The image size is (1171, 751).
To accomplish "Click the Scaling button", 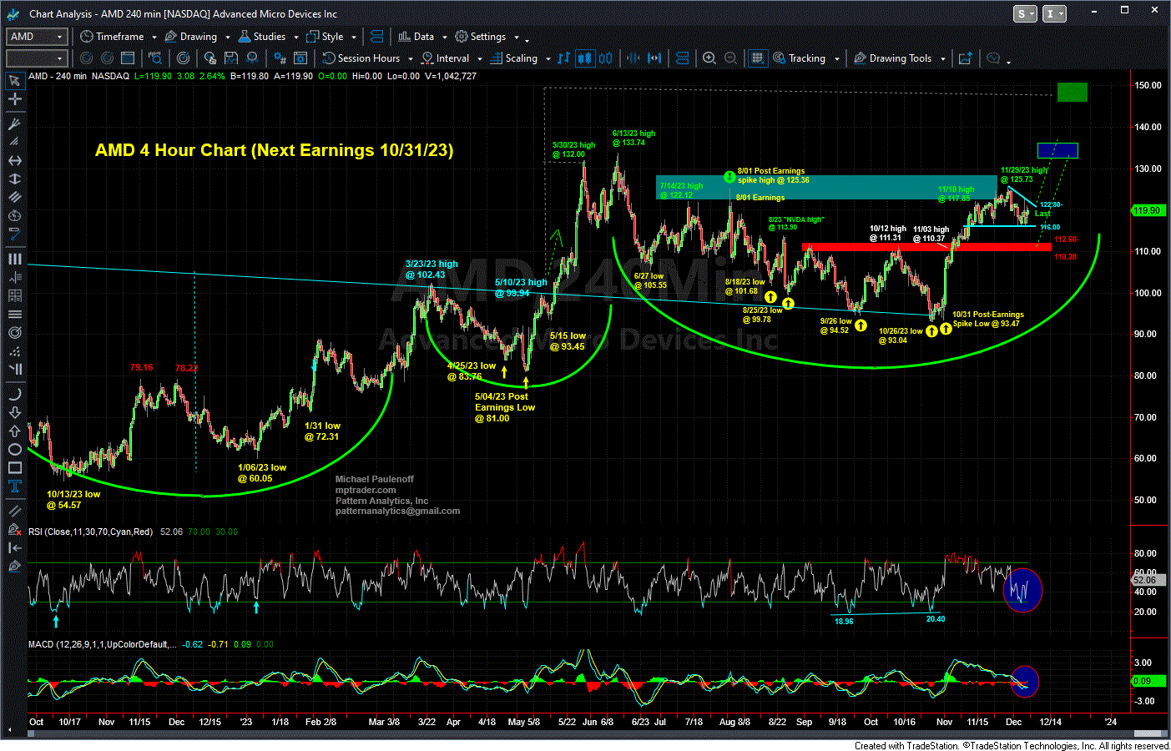I will pyautogui.click(x=514, y=58).
